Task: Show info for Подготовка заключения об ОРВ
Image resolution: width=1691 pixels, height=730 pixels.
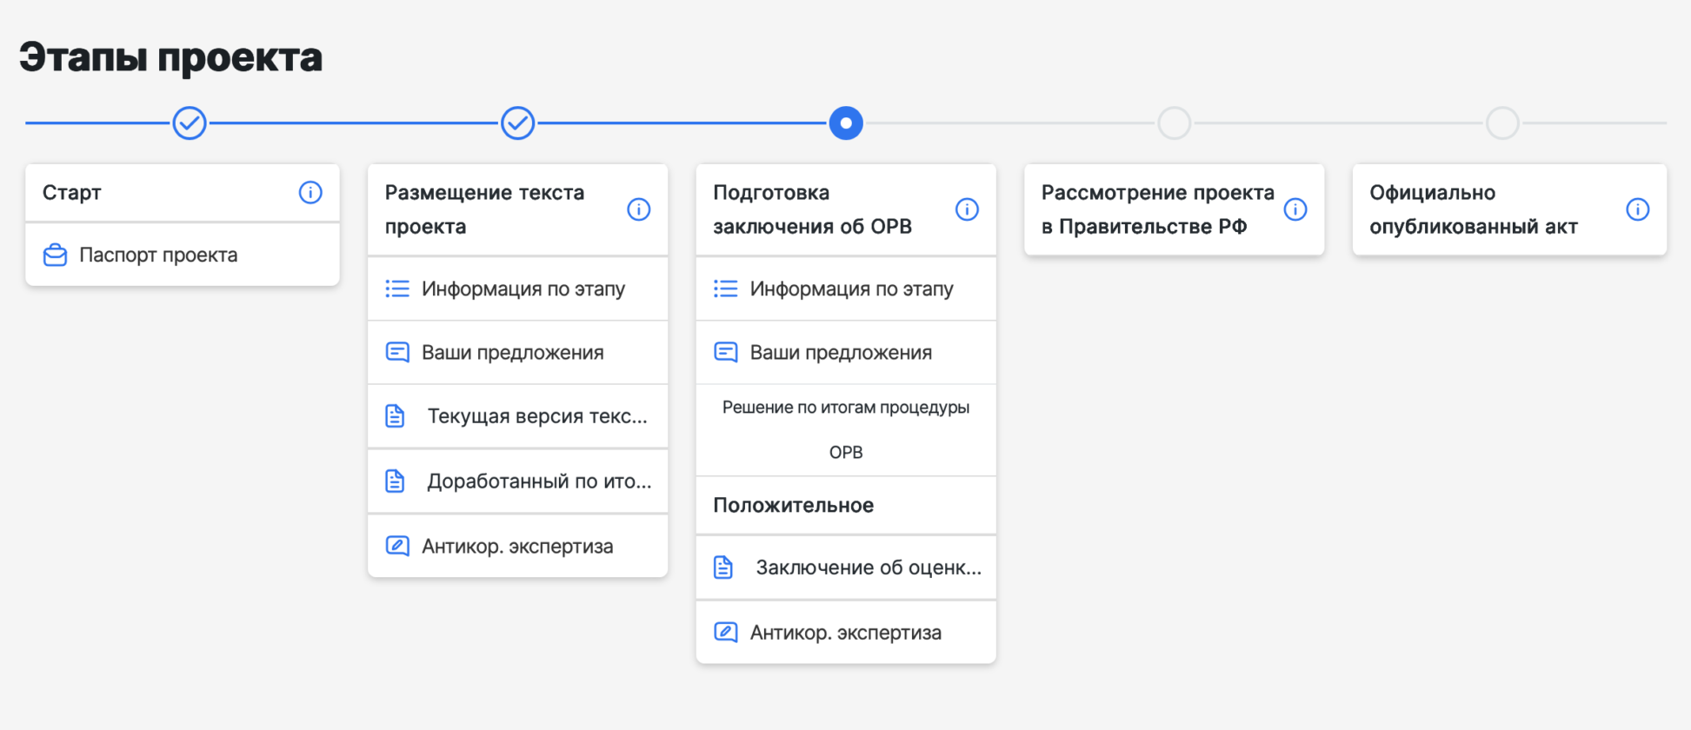Action: click(x=967, y=209)
